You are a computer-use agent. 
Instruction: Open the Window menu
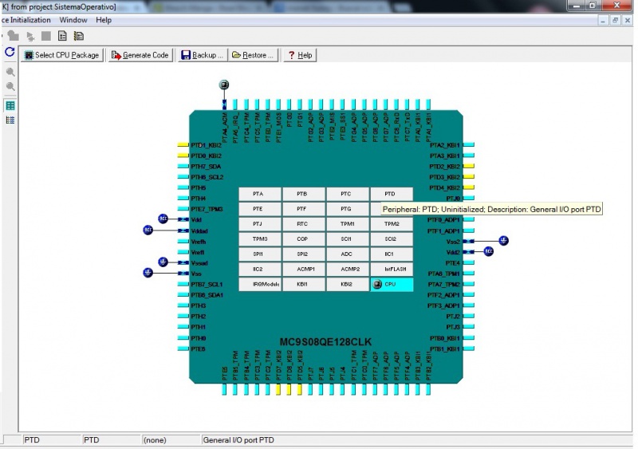point(73,19)
